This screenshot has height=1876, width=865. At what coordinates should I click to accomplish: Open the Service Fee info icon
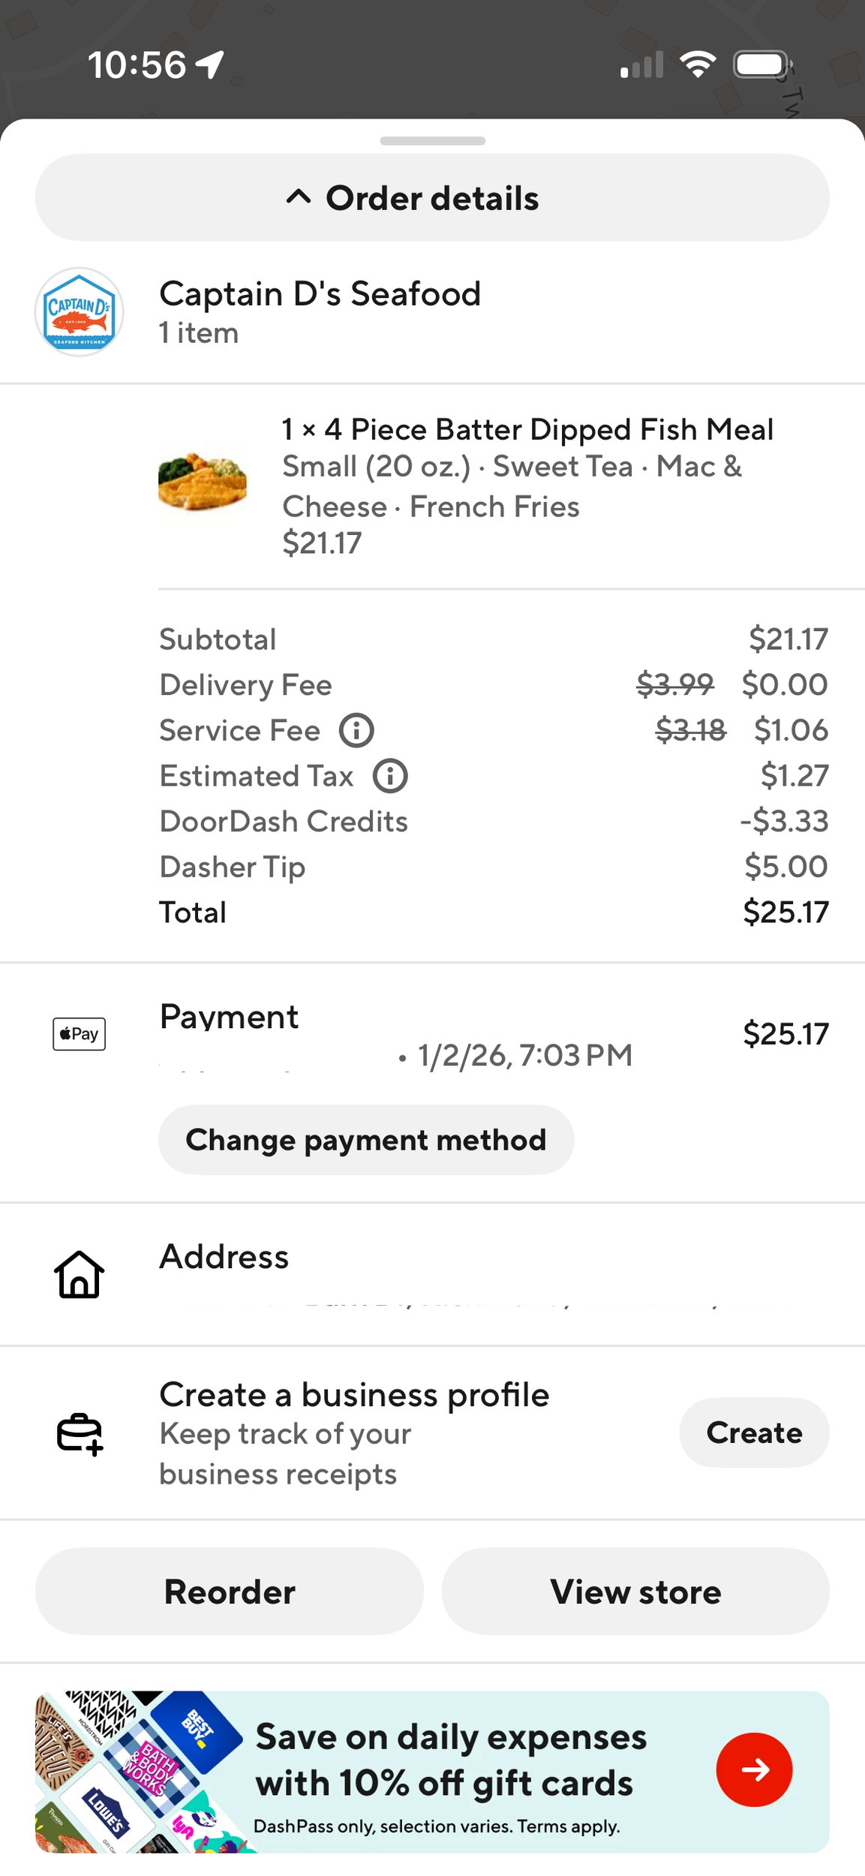pos(356,730)
